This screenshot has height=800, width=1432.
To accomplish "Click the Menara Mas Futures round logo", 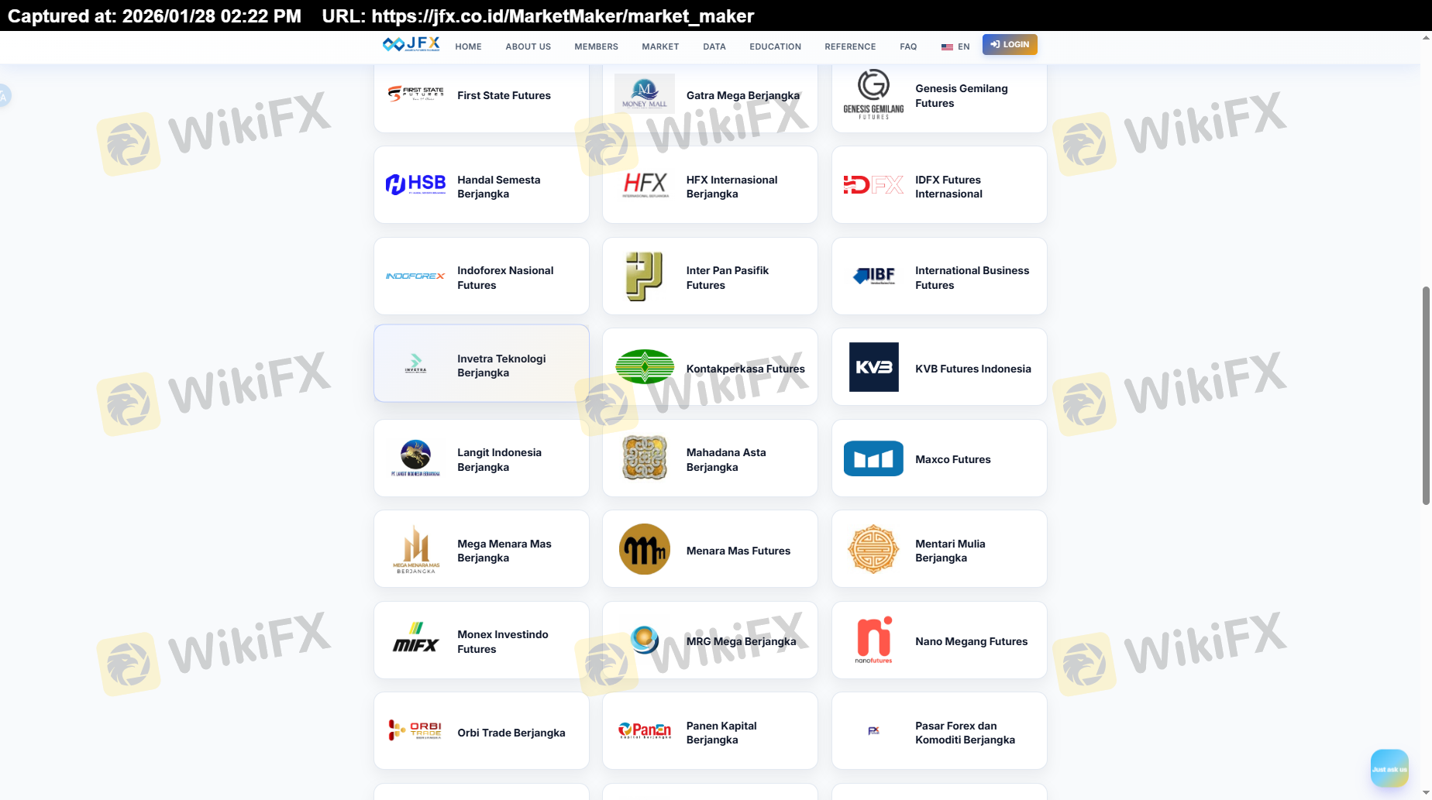I will click(x=644, y=549).
